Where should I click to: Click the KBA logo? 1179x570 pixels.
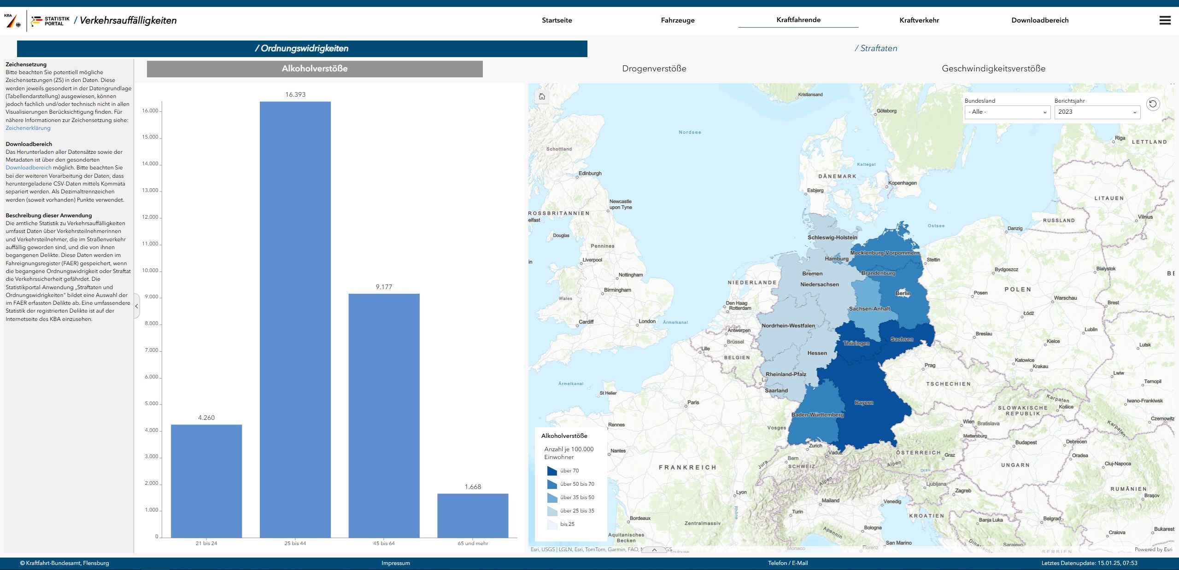point(12,21)
